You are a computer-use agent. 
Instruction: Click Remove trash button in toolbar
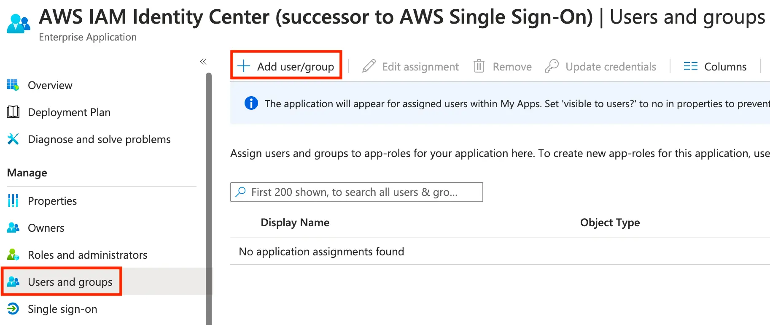pos(503,67)
